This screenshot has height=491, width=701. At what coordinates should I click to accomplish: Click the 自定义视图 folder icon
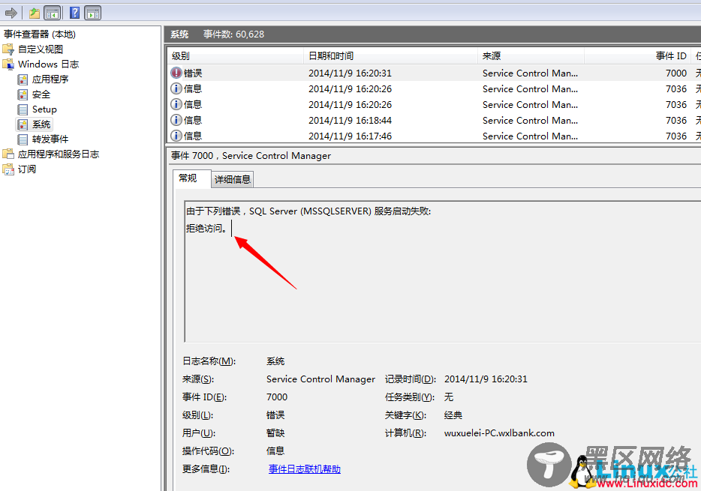8,49
